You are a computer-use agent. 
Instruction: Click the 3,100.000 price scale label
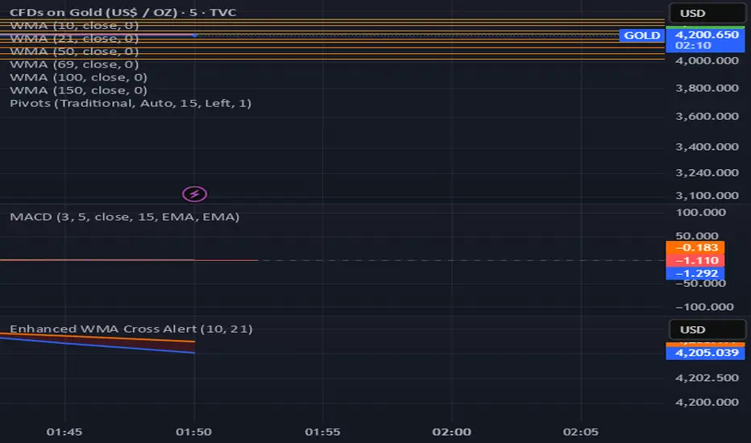[707, 196]
